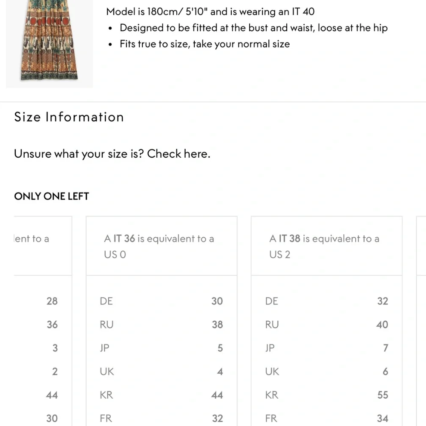Click the JP 5 row in IT 36 card
This screenshot has height=426, width=426.
tap(161, 348)
